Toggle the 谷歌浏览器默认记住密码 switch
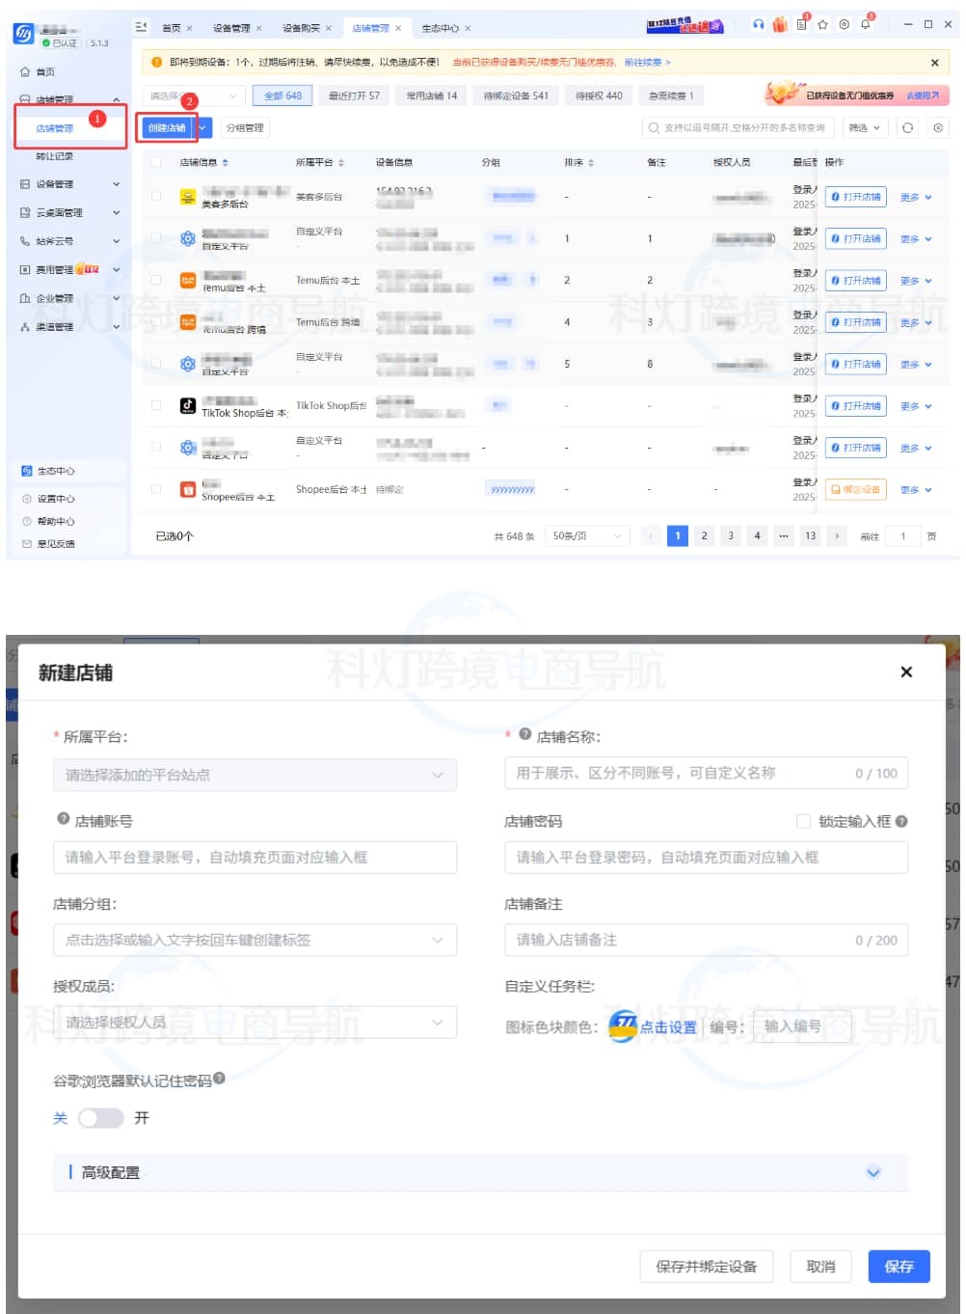This screenshot has height=1314, width=966. click(x=101, y=1117)
